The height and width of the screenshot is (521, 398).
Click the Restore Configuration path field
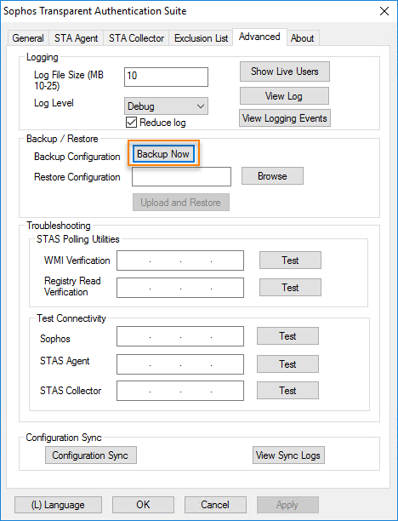click(181, 176)
